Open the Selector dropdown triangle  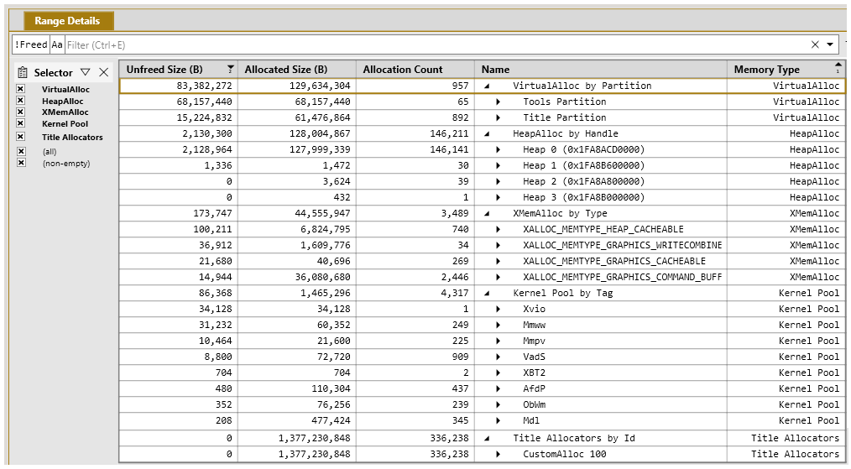click(x=86, y=71)
